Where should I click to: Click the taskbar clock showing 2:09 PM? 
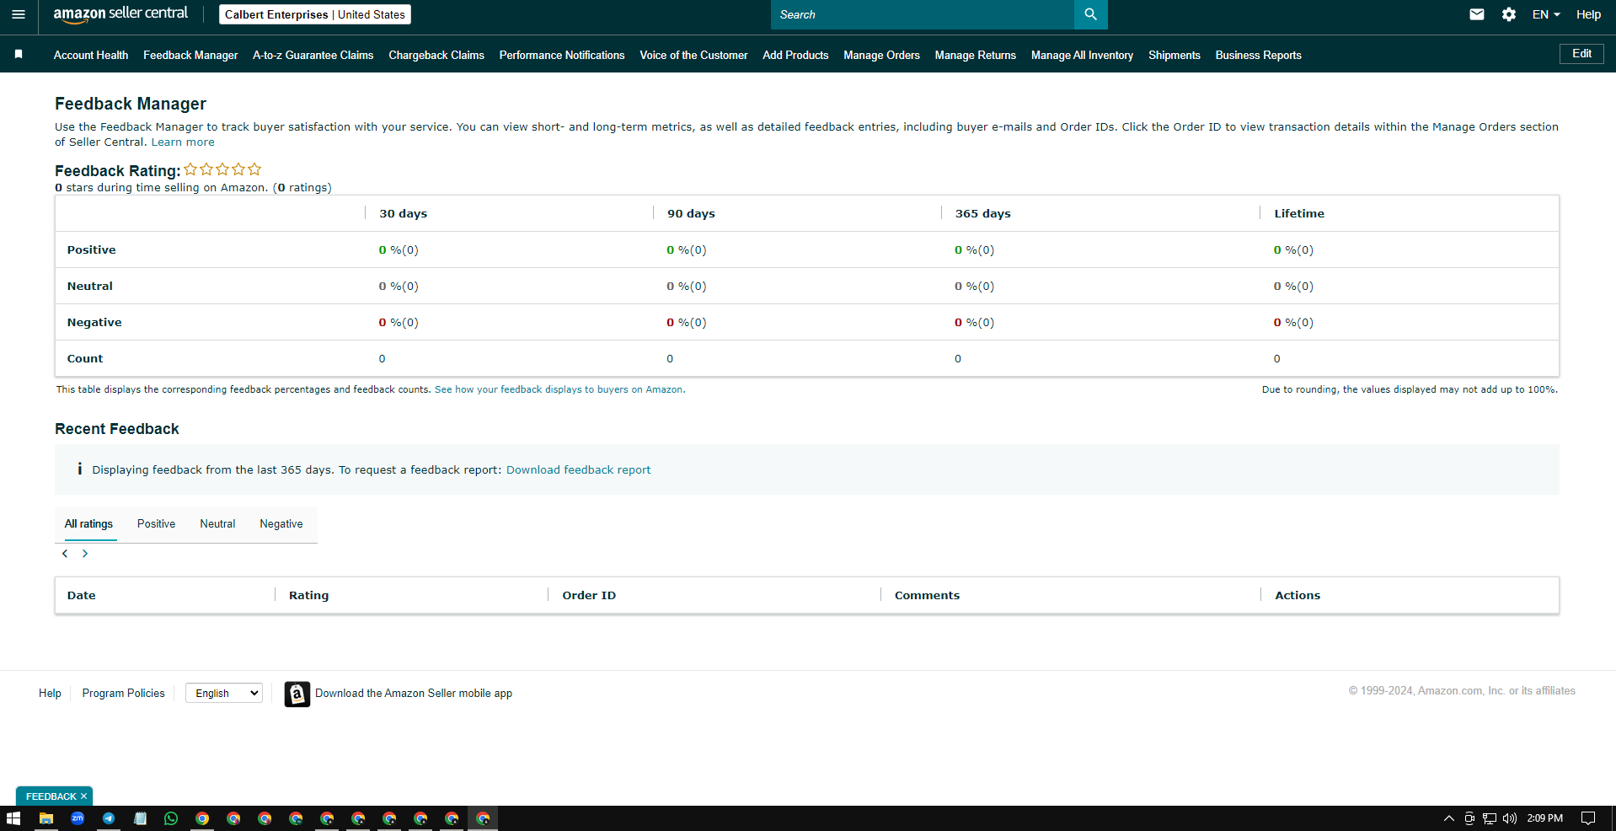[x=1544, y=818]
